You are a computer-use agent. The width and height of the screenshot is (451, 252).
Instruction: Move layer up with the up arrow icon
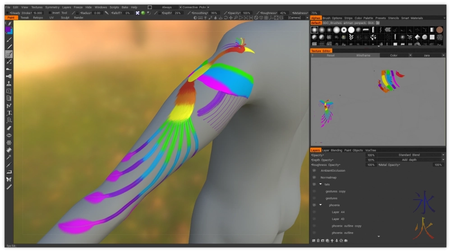(332, 241)
